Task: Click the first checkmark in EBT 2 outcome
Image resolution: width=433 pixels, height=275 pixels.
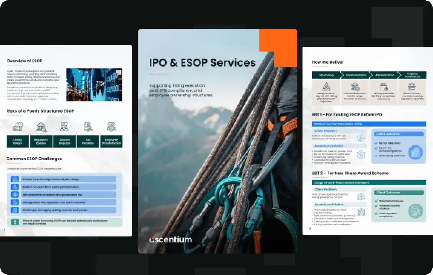Action: 376,201
